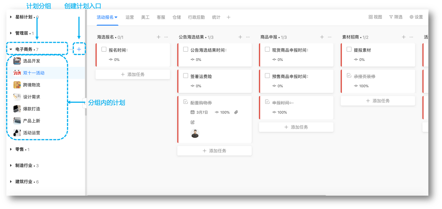
Task: Expand the 建筑行业 group
Action: pyautogui.click(x=11, y=182)
